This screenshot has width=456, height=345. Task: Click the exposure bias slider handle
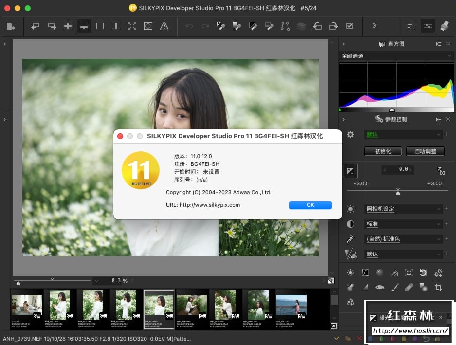pyautogui.click(x=398, y=193)
